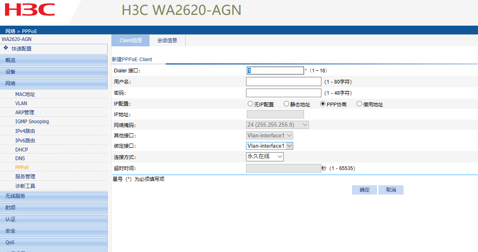Open the 服务管理 page
The image size is (478, 252).
click(25, 177)
